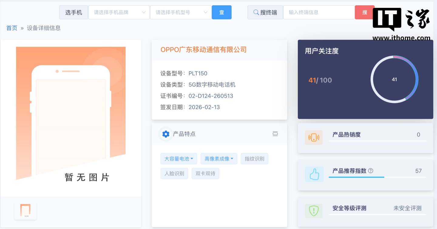The image size is (437, 229).
Task: Click the 用户关注度 circular gauge showing 41
Action: (395, 80)
